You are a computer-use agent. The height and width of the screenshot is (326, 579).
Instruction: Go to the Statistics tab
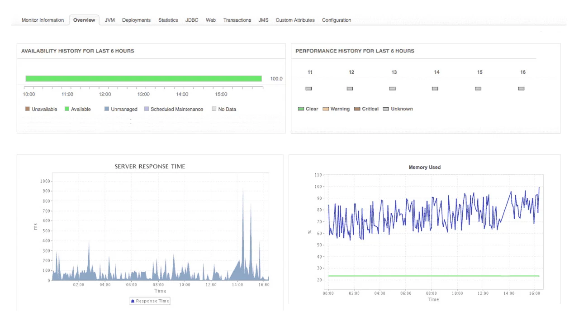coord(168,20)
